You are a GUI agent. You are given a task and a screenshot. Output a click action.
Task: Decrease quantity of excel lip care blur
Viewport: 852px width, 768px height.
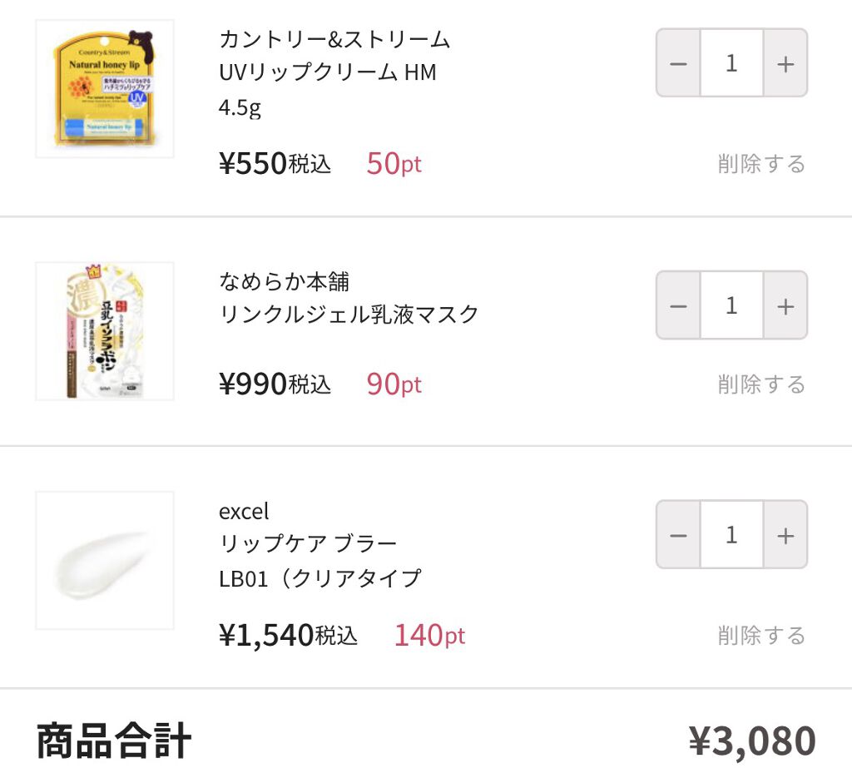[678, 535]
